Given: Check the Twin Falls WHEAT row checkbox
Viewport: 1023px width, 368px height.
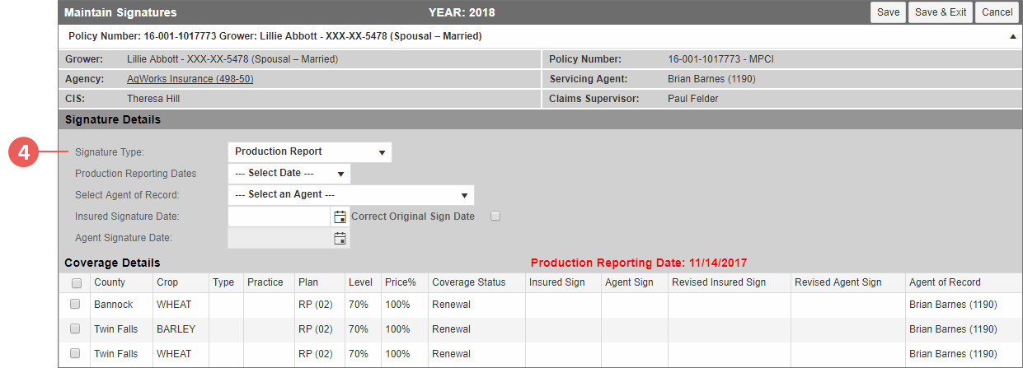Looking at the screenshot, I should tap(75, 354).
